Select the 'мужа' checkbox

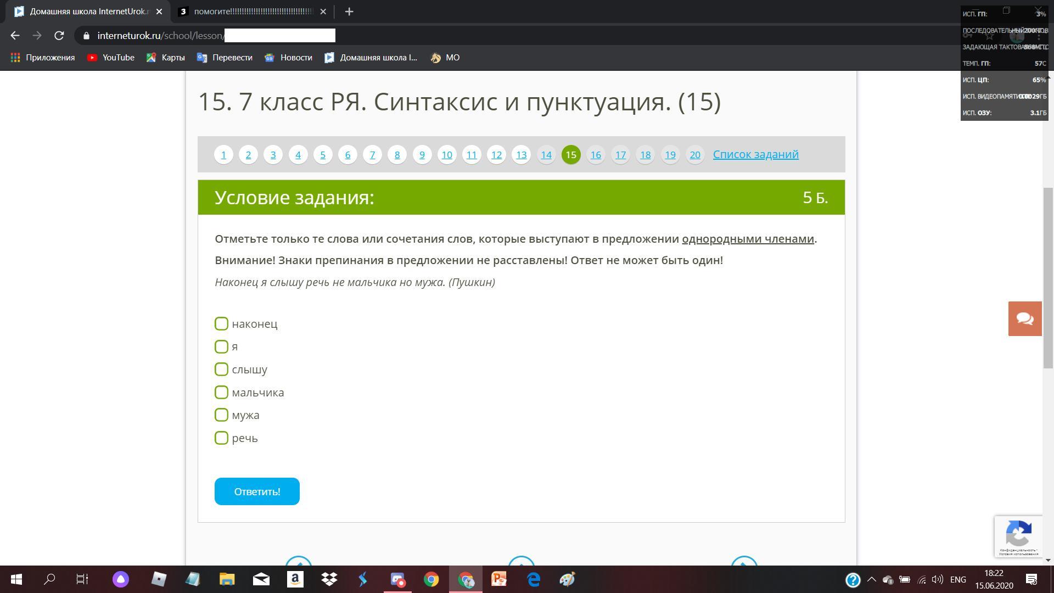221,415
